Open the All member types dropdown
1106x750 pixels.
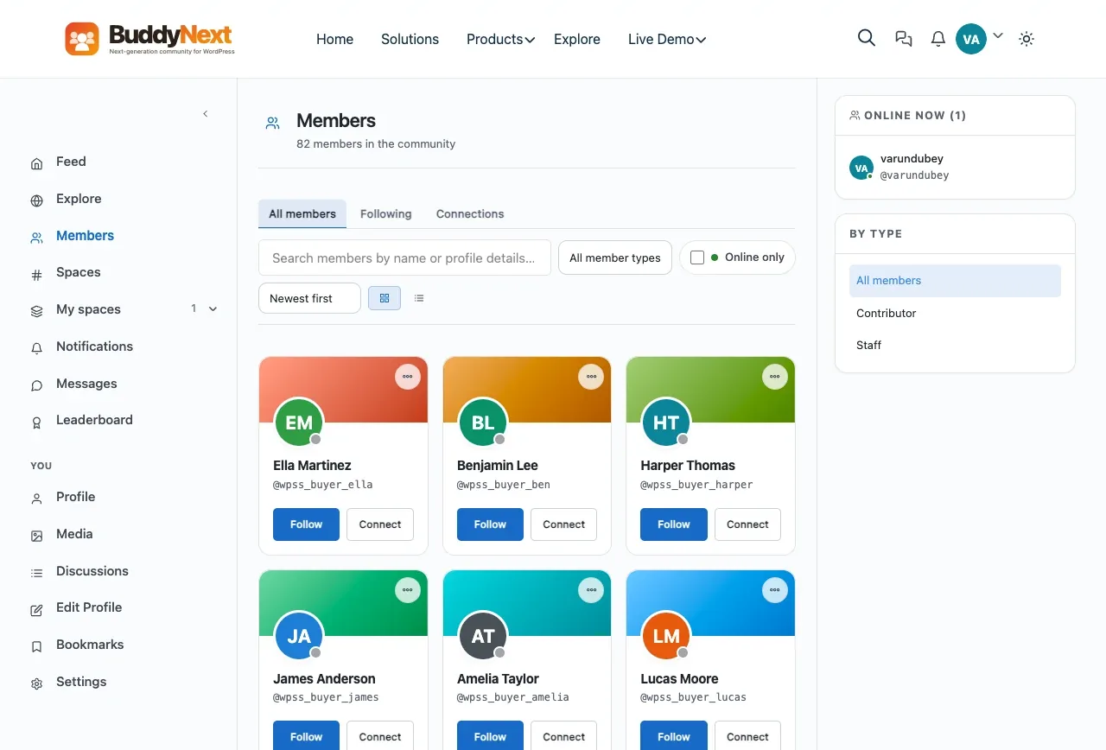[x=615, y=257]
